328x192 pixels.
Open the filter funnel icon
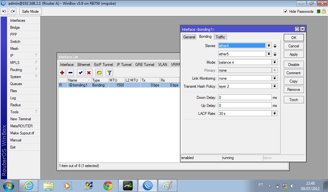(x=109, y=73)
